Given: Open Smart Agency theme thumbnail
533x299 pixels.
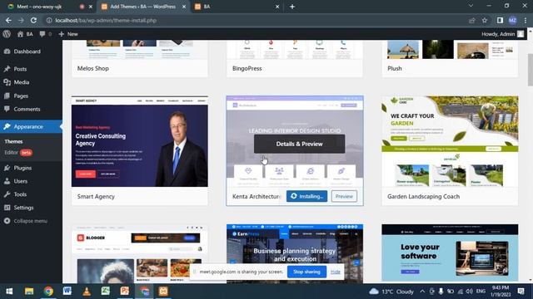Looking at the screenshot, I should (140, 141).
